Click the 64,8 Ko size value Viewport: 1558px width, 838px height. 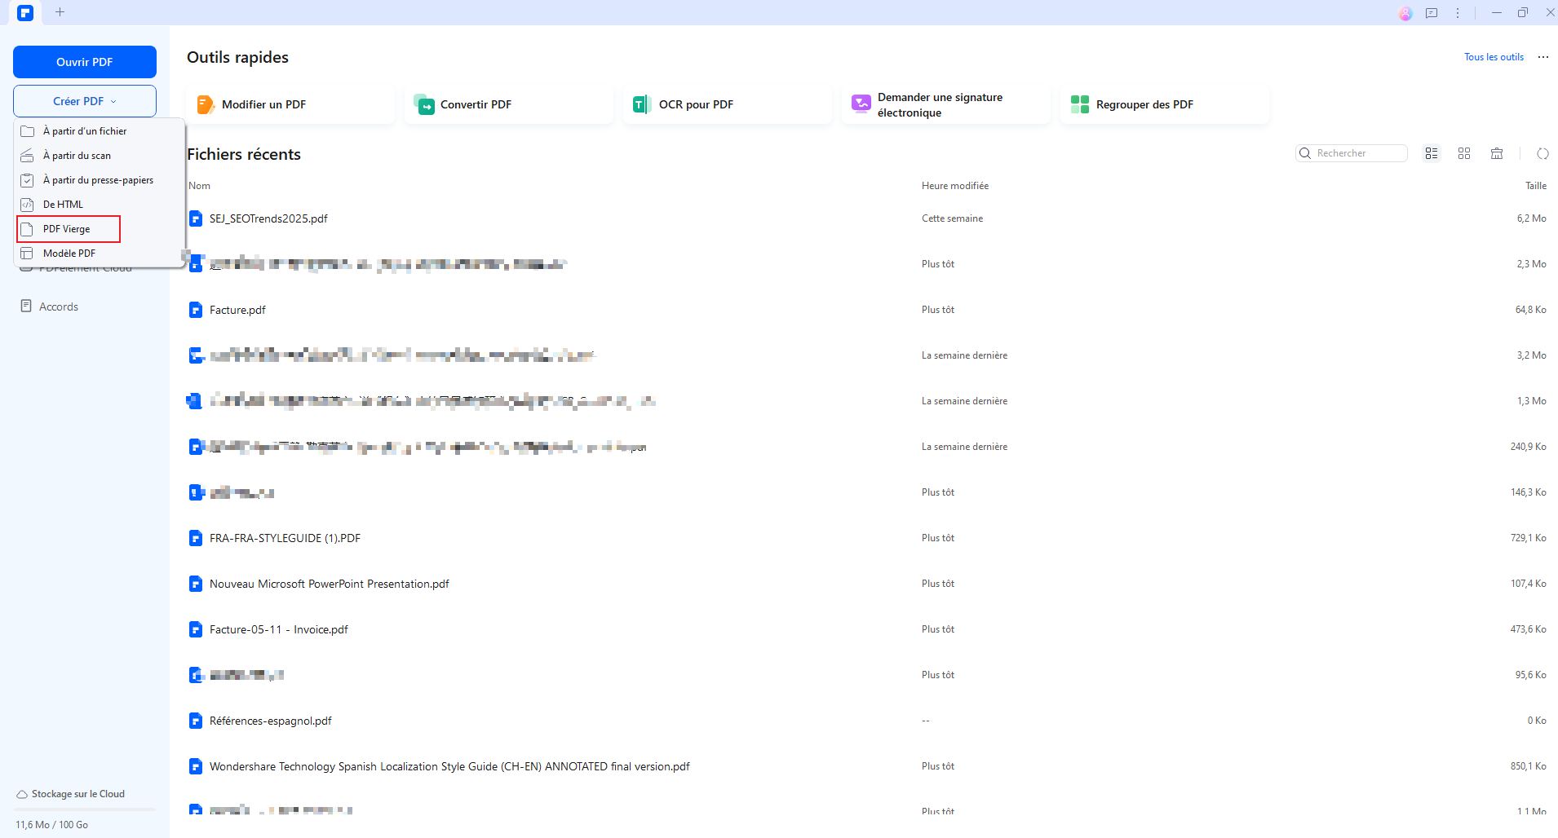coord(1531,310)
